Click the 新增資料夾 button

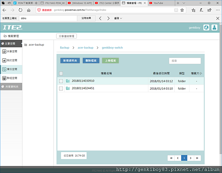pyautogui.click(x=70, y=61)
